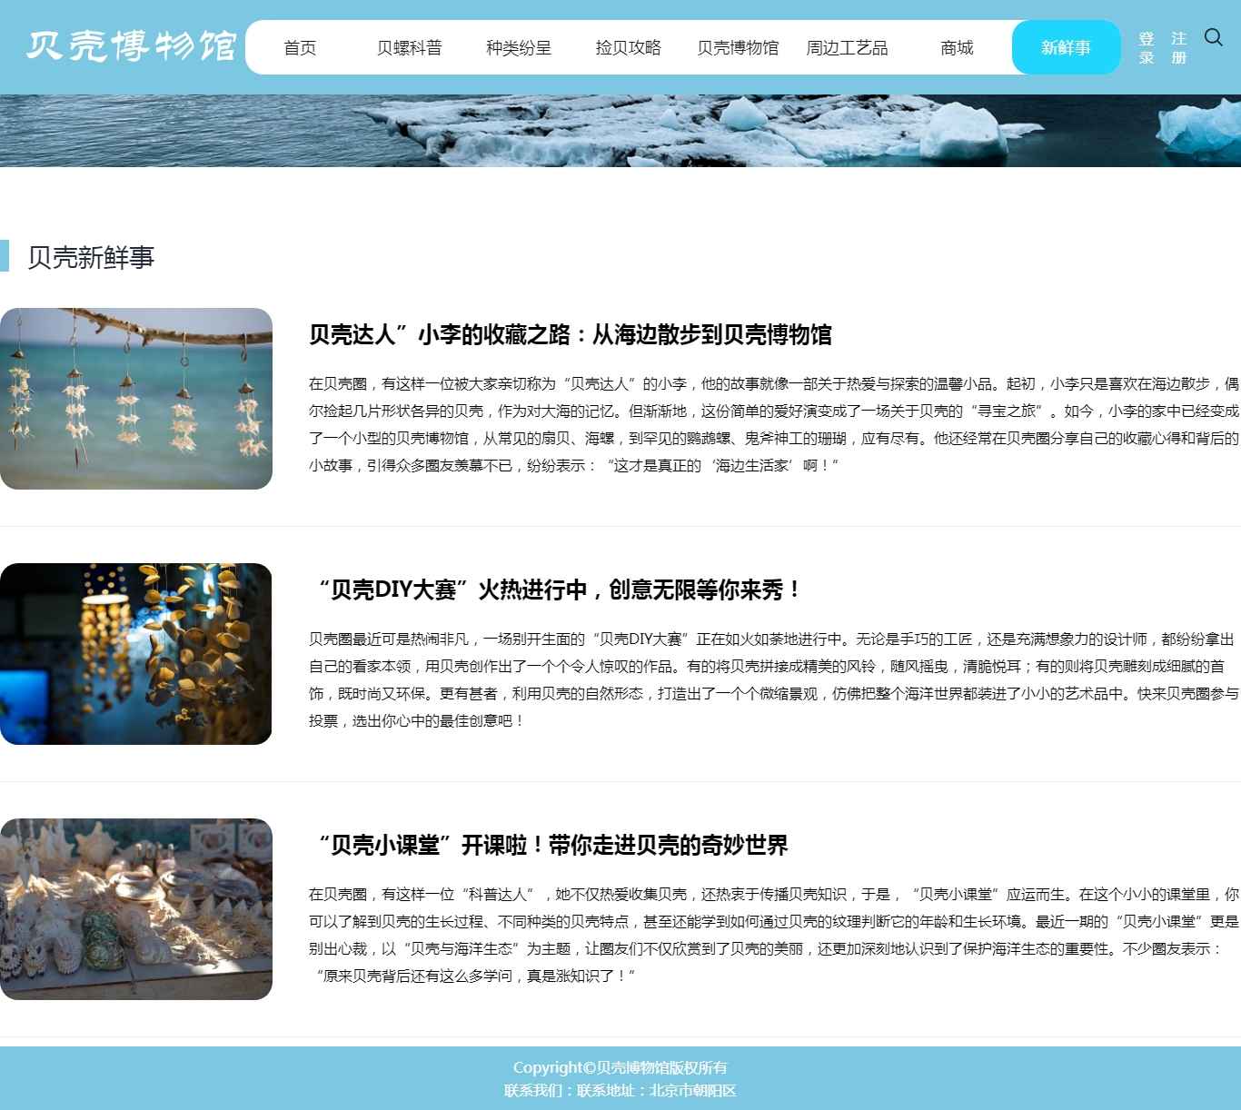Go to 贝螺科普 in navigation
The width and height of the screenshot is (1241, 1110).
(x=409, y=48)
